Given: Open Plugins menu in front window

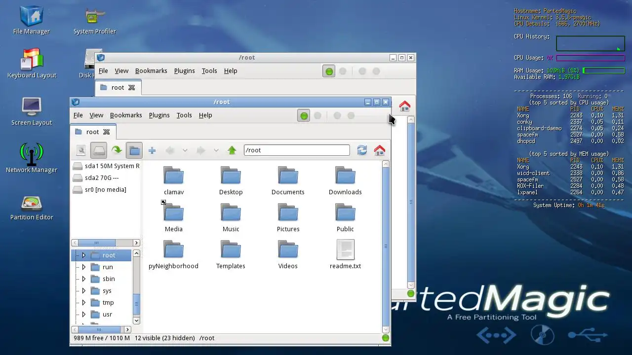Looking at the screenshot, I should tap(159, 115).
